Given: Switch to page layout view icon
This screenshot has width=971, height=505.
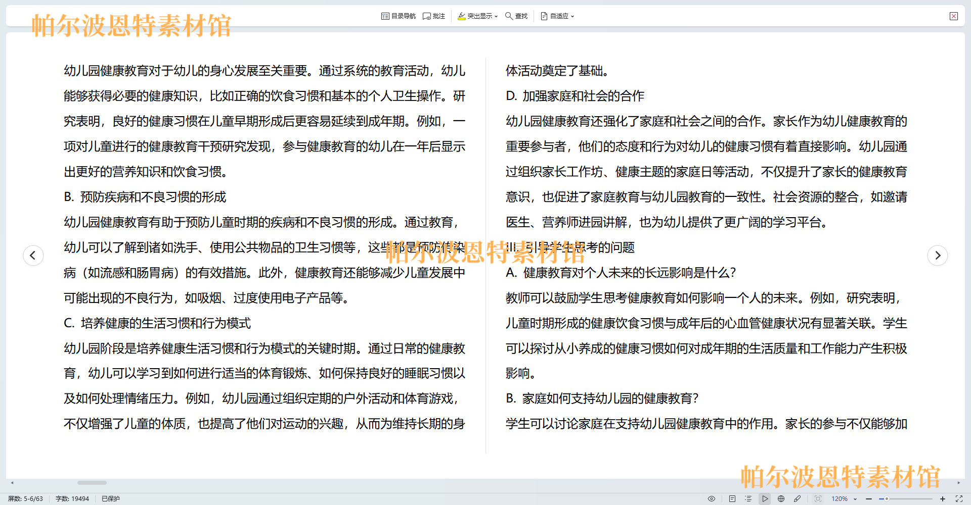Looking at the screenshot, I should 732,498.
